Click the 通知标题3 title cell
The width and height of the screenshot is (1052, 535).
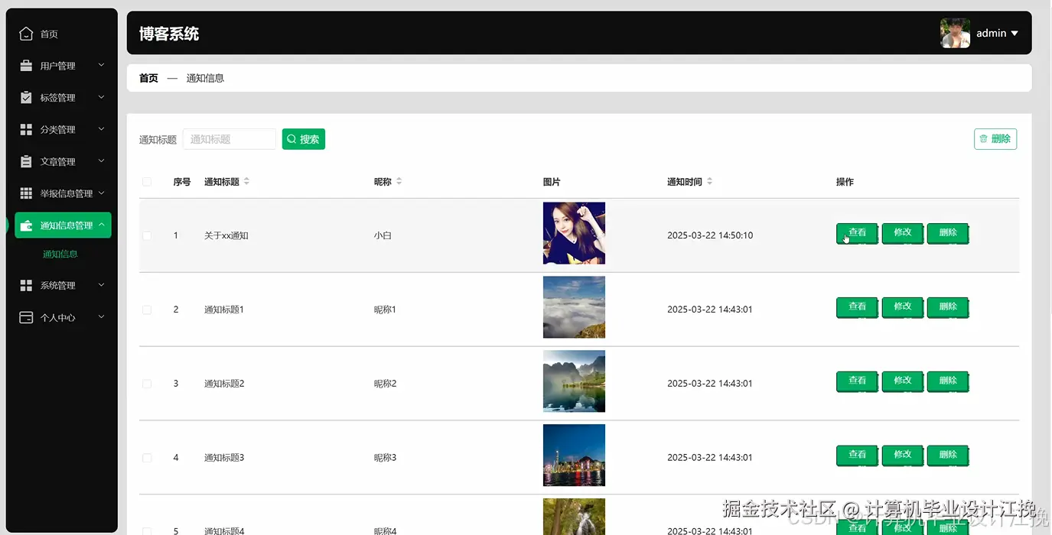[x=224, y=458]
